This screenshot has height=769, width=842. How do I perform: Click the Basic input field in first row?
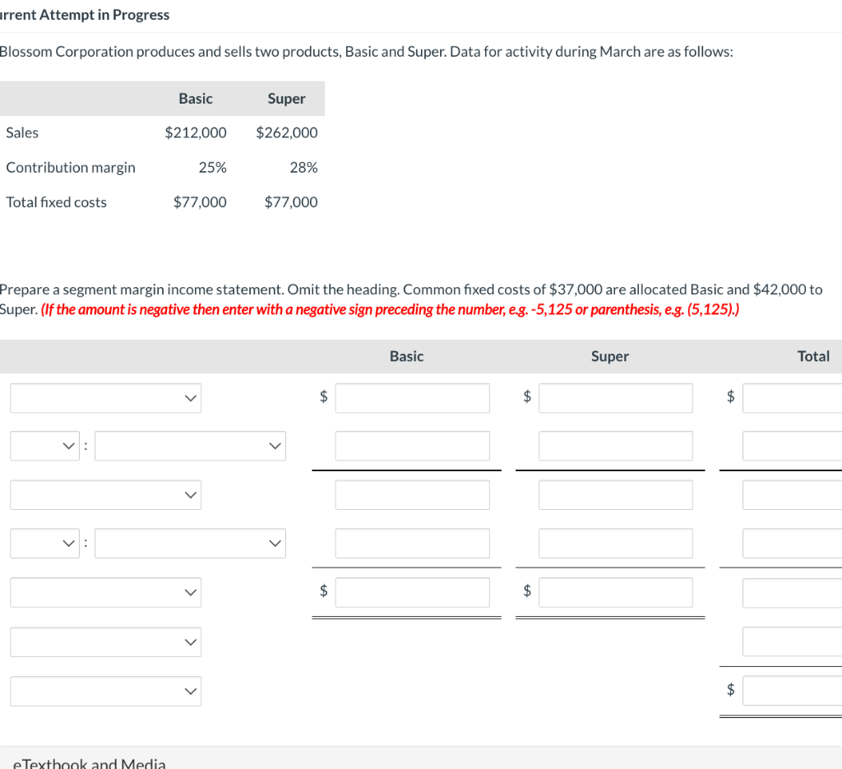pyautogui.click(x=413, y=398)
